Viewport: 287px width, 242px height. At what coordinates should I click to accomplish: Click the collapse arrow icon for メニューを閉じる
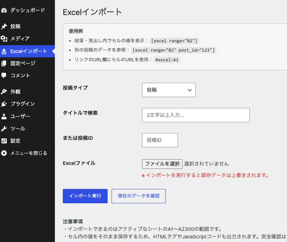pos(4,153)
